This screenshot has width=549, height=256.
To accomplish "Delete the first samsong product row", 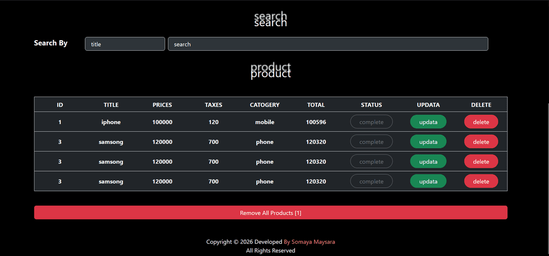I will [x=481, y=142].
